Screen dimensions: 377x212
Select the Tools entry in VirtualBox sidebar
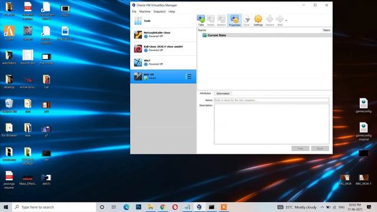click(163, 21)
